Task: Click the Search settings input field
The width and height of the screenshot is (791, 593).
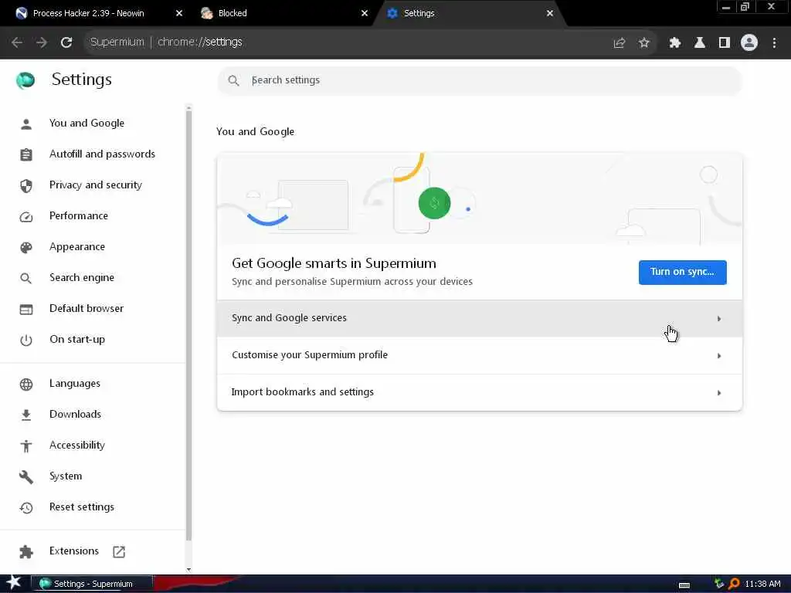Action: pos(479,80)
